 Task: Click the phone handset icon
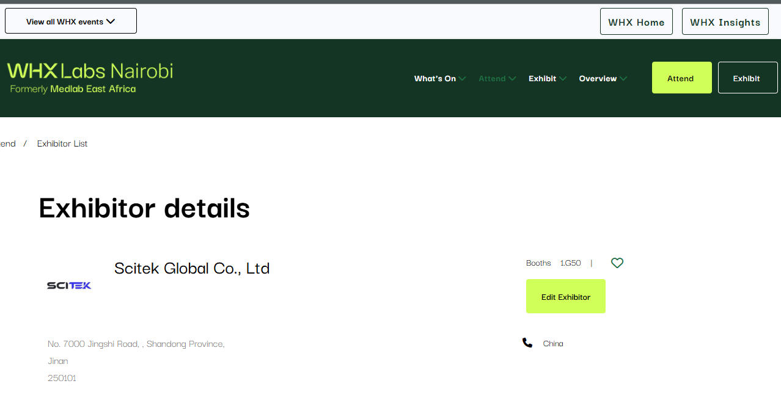click(x=527, y=343)
